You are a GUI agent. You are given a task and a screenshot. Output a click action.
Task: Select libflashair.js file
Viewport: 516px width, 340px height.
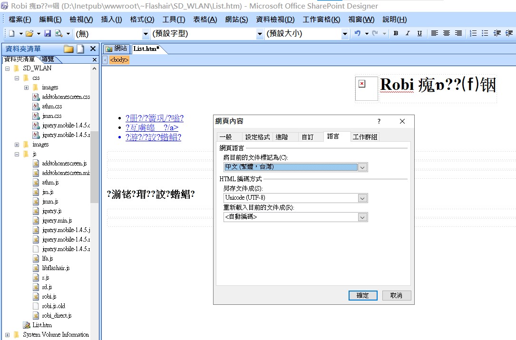[56, 268]
